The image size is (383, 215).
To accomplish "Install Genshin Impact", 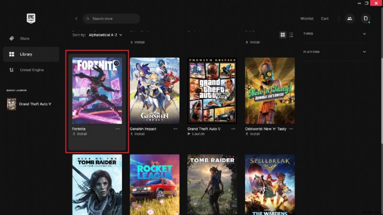I will [137, 134].
